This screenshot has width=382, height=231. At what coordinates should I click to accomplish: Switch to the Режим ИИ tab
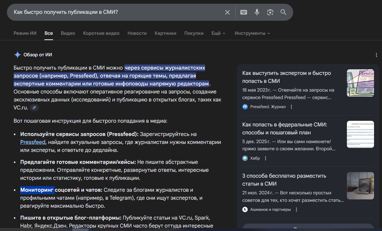tap(25, 33)
